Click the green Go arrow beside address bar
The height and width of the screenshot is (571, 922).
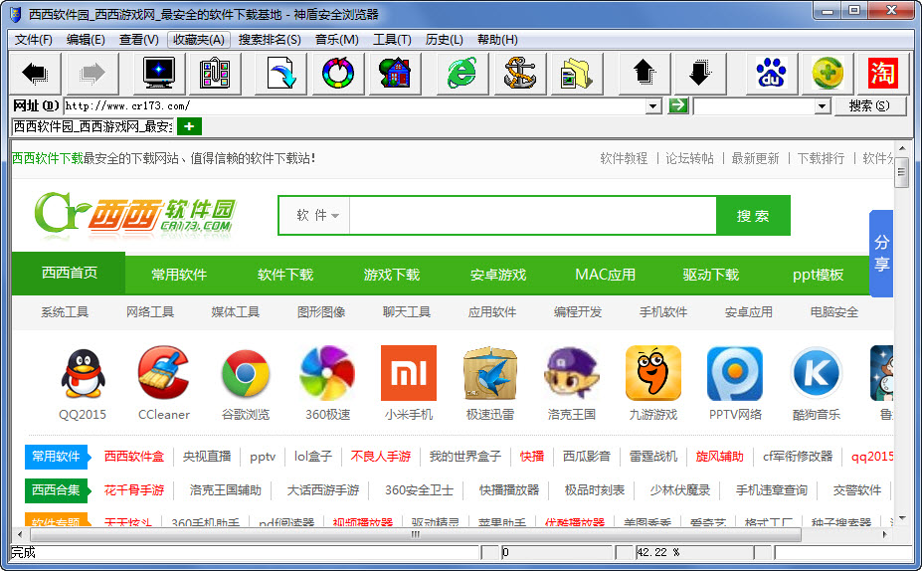pos(678,105)
